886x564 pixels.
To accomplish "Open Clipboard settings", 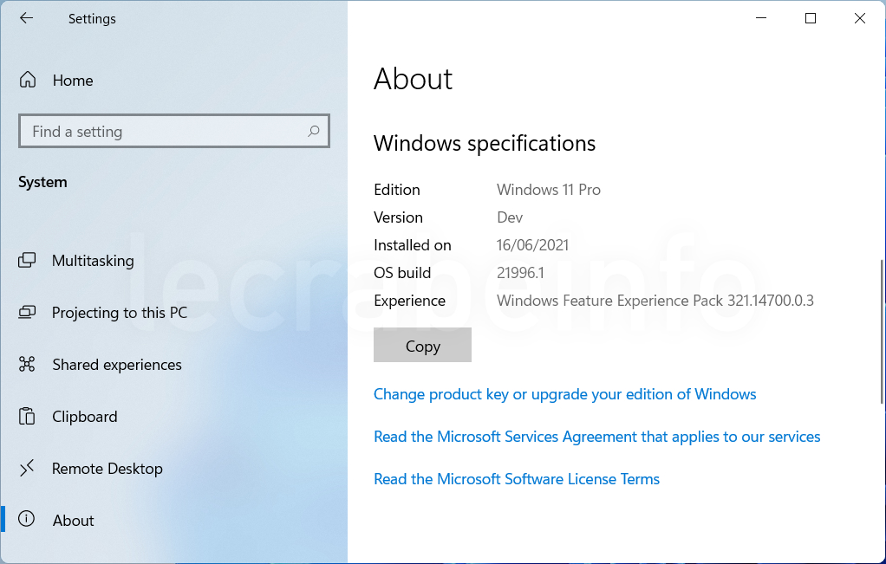I will [85, 417].
